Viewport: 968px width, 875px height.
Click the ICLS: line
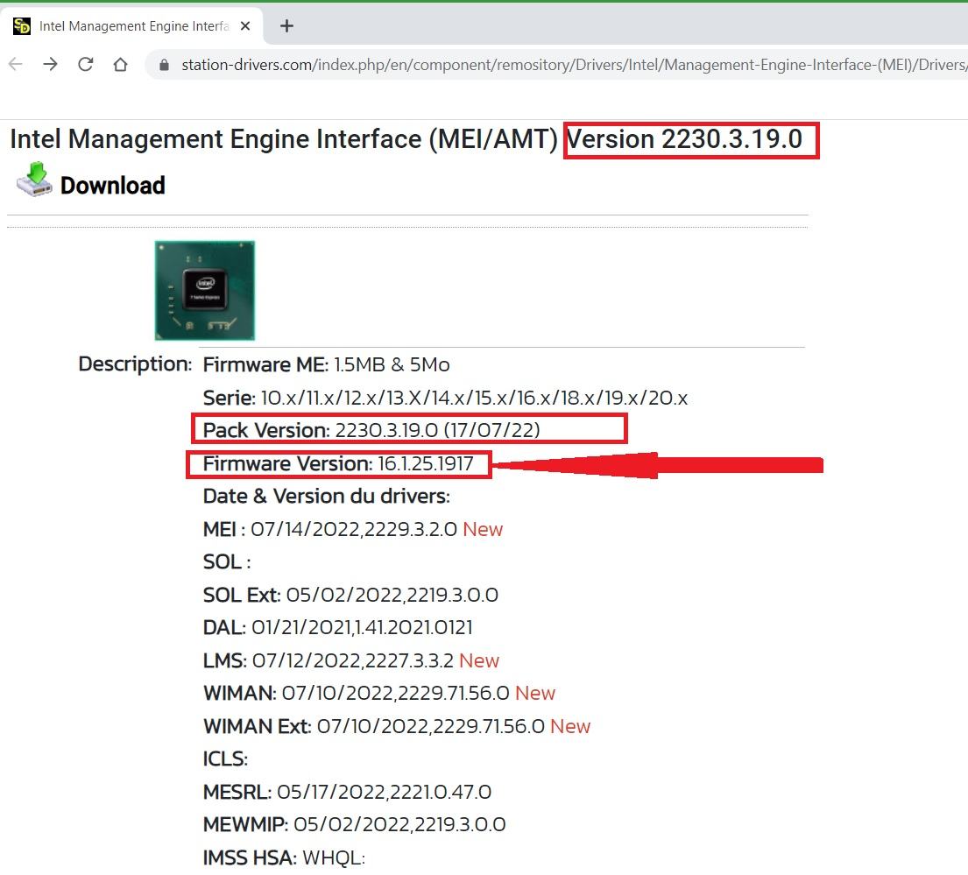(225, 759)
